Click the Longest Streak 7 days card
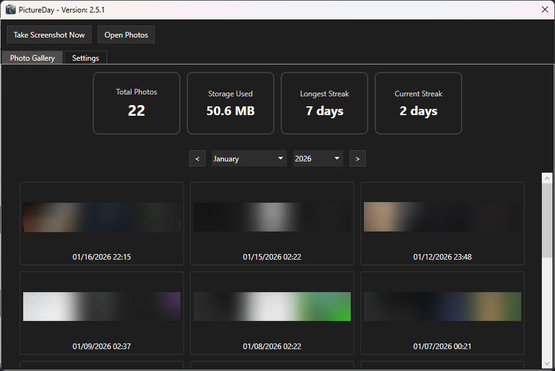Viewport: 555px width, 371px height. [324, 103]
